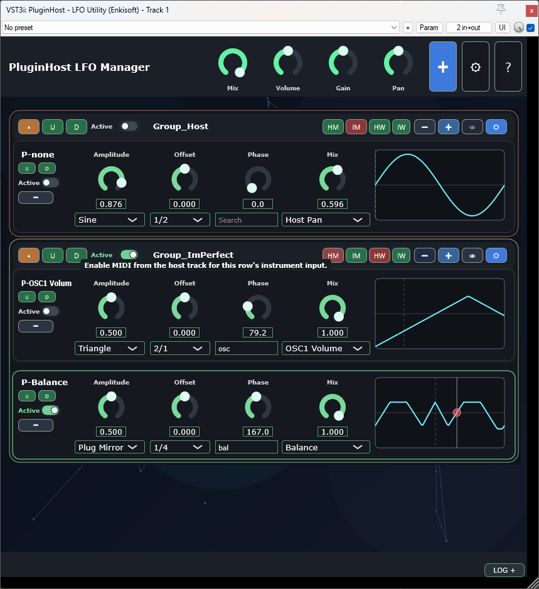
Task: Click the P-Balance Phase value 167.0
Action: [x=257, y=432]
